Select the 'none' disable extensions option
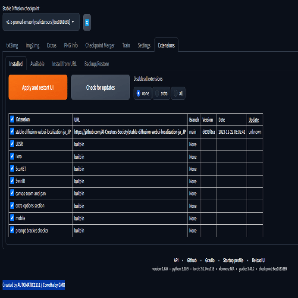The width and height of the screenshot is (298, 298). 143,93
